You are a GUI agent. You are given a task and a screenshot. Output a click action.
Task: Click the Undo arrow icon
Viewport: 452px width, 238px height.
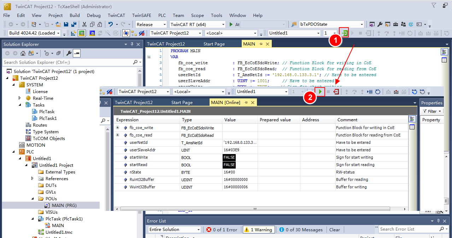click(x=111, y=24)
